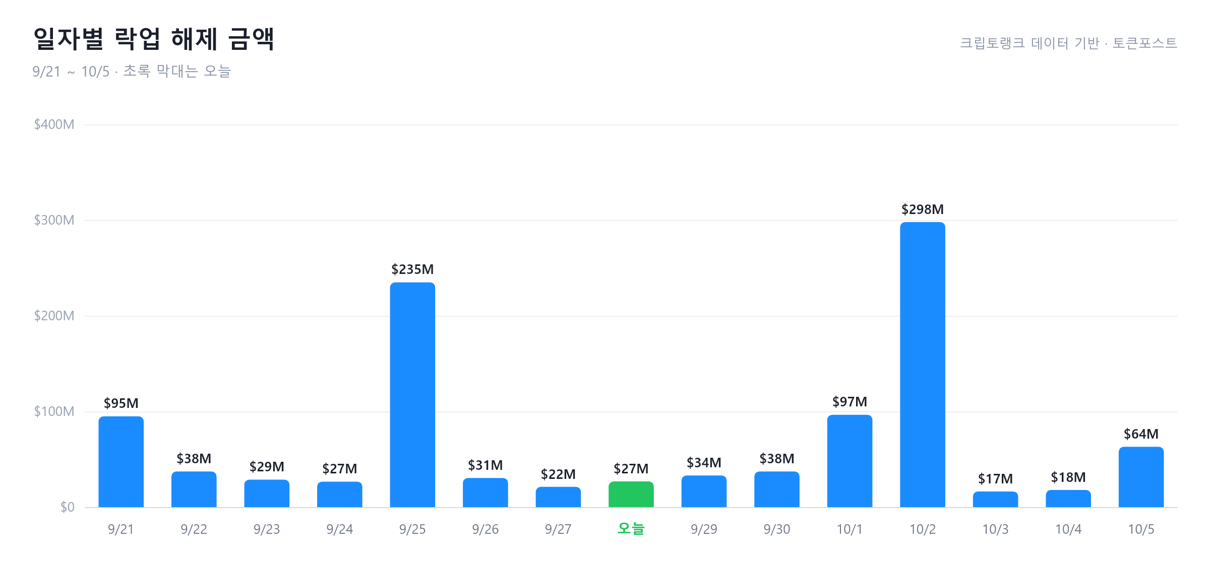Click the 9/22 bar showing $38M

pos(194,489)
